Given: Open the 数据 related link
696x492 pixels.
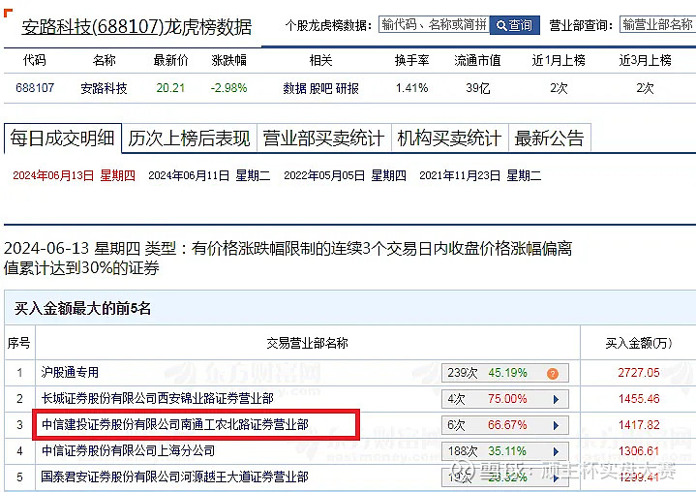Looking at the screenshot, I should tap(294, 88).
